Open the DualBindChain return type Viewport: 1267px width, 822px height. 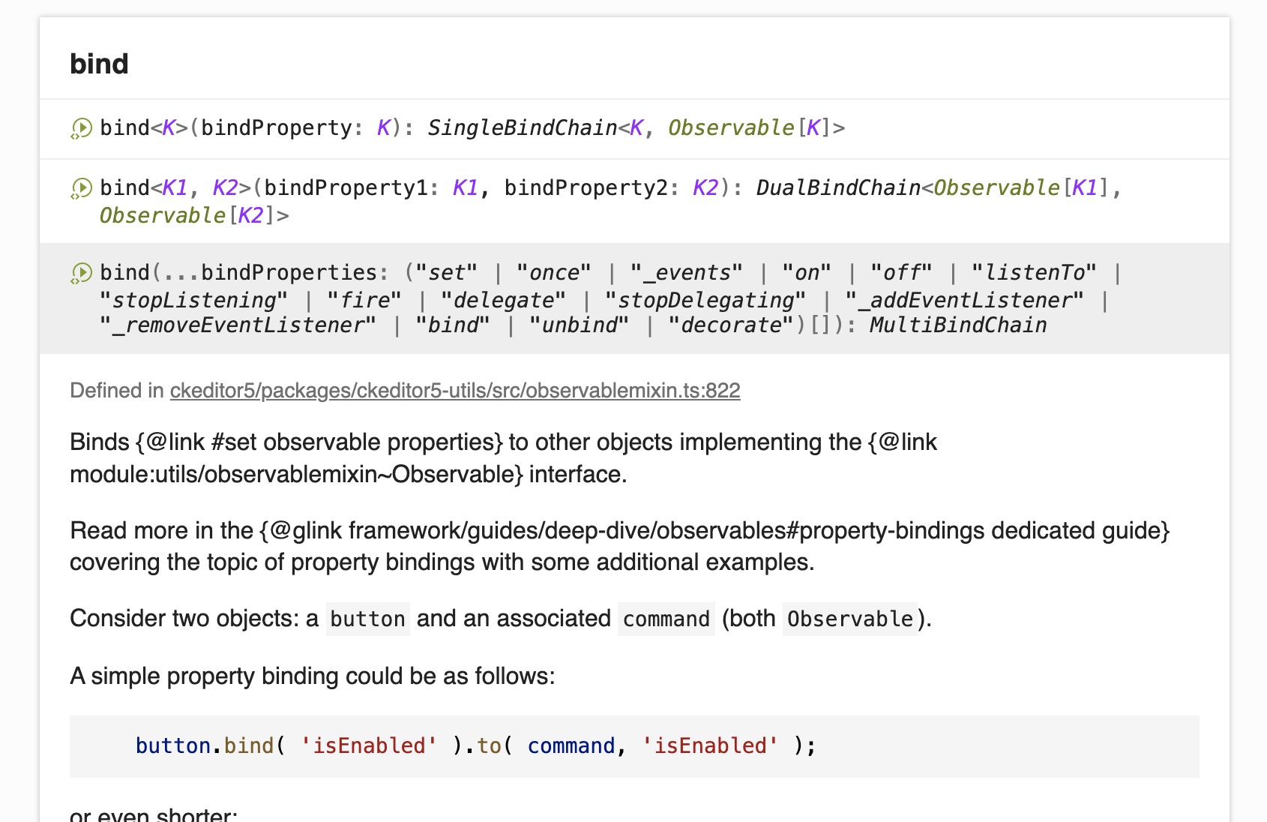[837, 187]
